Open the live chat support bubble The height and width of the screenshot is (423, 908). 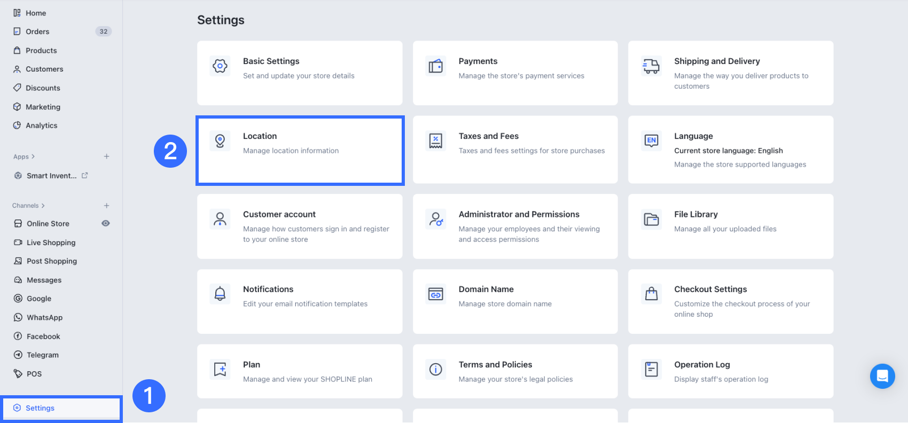(882, 376)
